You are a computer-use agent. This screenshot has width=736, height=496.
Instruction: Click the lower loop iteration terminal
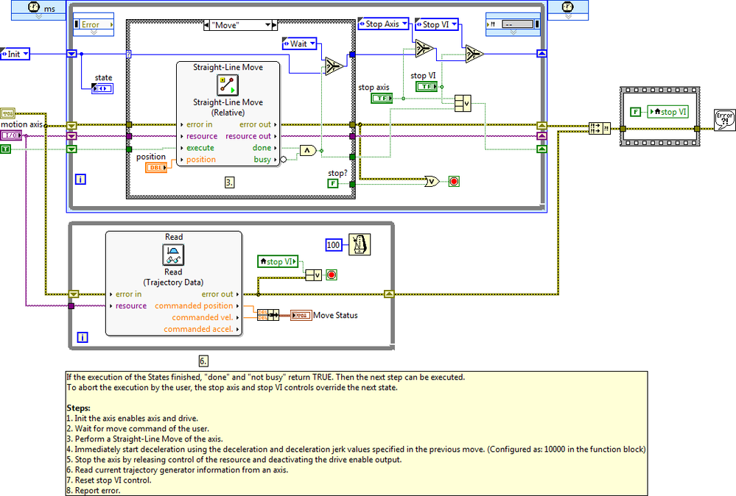82,337
